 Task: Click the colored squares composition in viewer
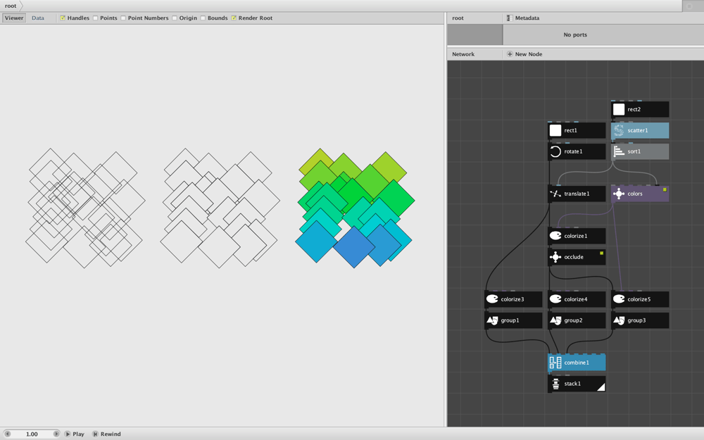click(x=355, y=208)
